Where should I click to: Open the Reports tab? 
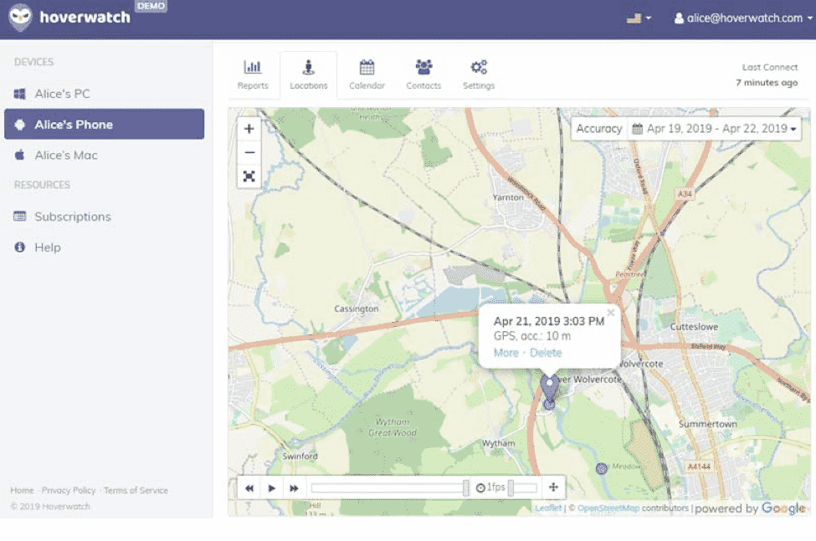[253, 74]
